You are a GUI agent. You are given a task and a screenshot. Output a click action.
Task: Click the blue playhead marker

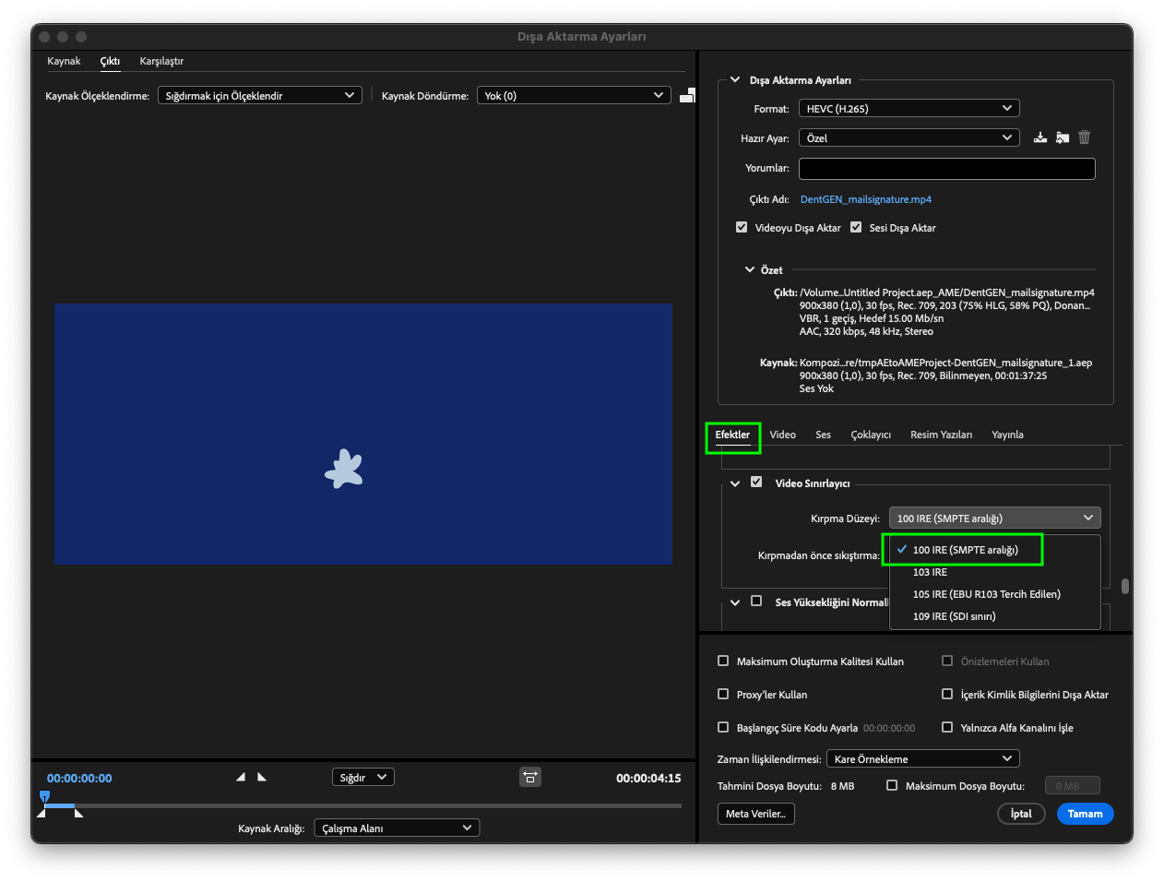pyautogui.click(x=44, y=796)
